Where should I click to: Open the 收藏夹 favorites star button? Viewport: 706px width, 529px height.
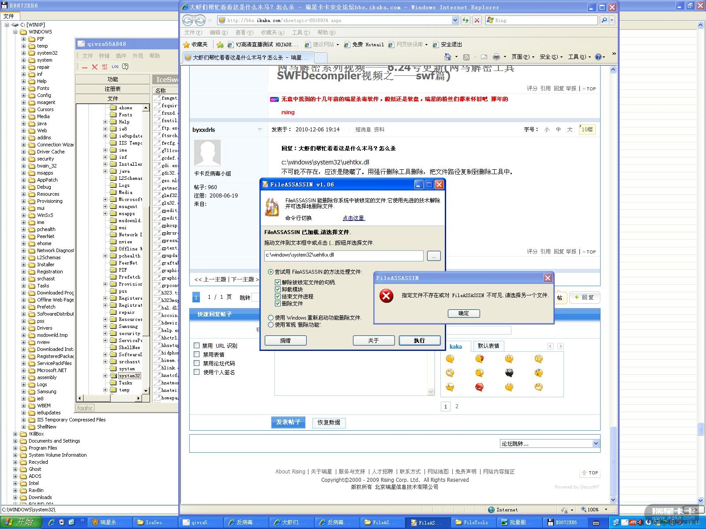click(196, 45)
